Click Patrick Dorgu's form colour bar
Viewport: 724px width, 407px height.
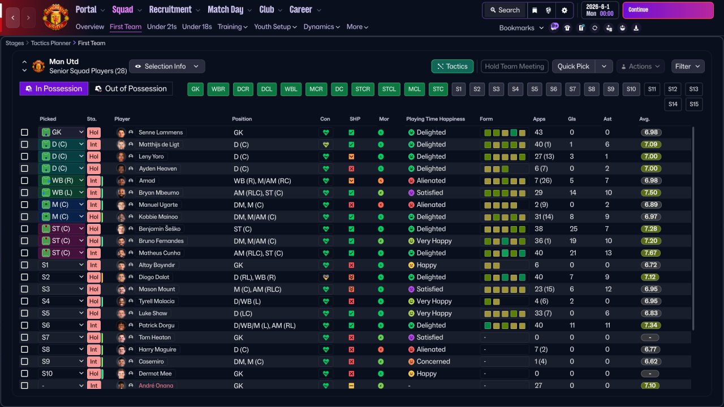(x=505, y=326)
